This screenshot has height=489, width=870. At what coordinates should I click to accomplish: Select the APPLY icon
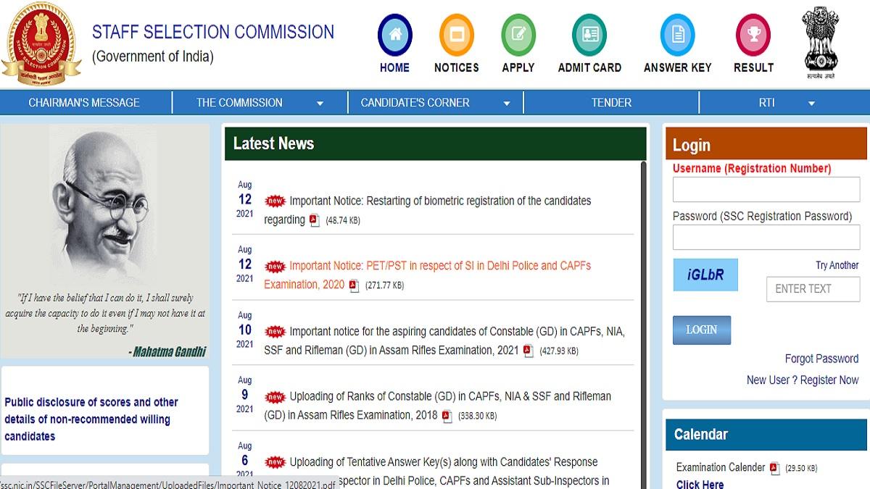[x=518, y=33]
